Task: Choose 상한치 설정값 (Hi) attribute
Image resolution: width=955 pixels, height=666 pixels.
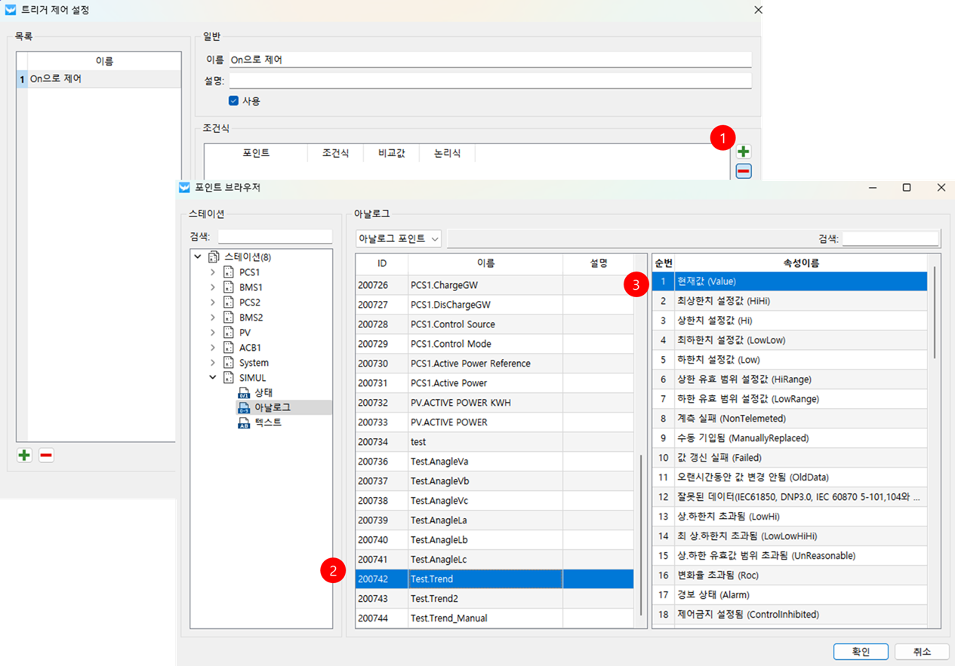Action: (x=789, y=321)
